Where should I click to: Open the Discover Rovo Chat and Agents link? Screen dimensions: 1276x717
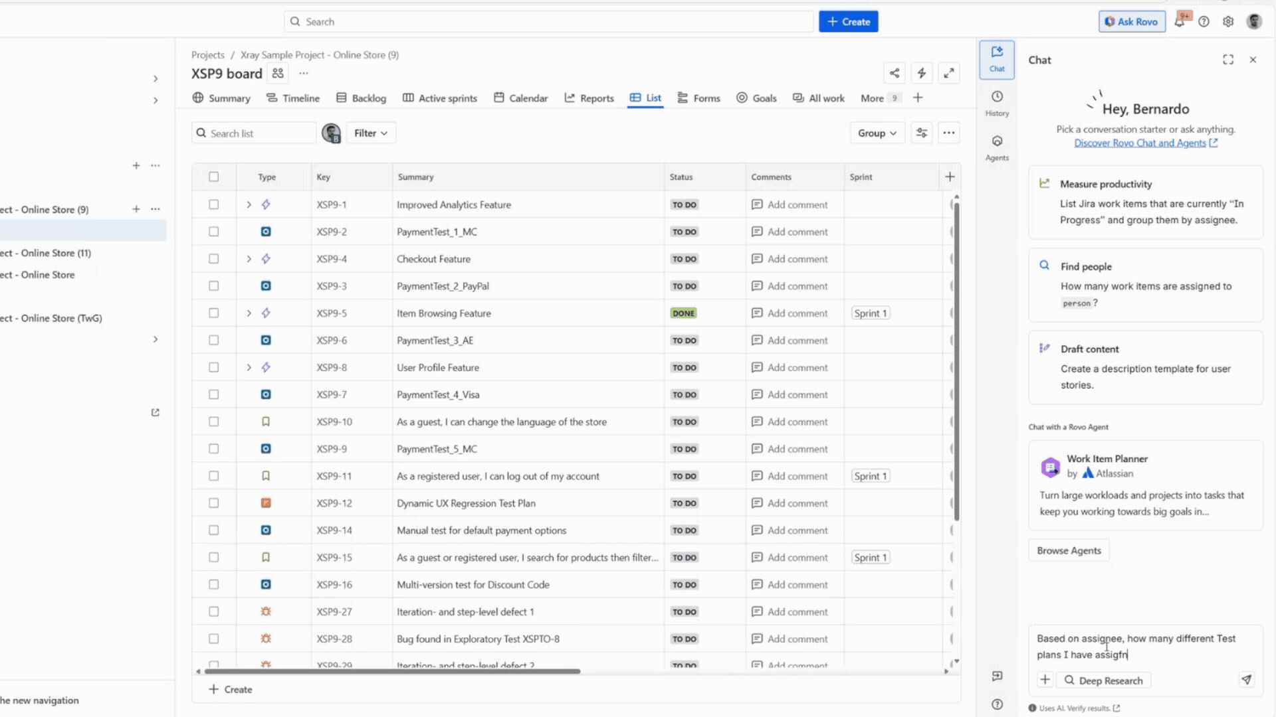(1140, 143)
